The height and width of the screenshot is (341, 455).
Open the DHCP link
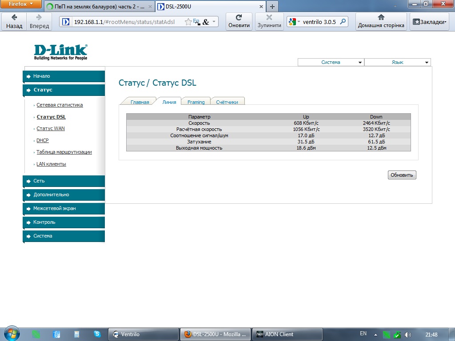pos(42,140)
